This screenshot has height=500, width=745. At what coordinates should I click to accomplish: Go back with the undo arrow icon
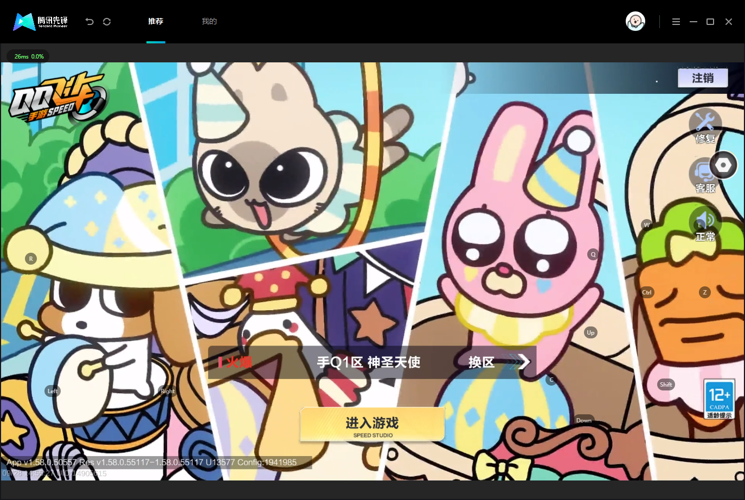click(89, 22)
